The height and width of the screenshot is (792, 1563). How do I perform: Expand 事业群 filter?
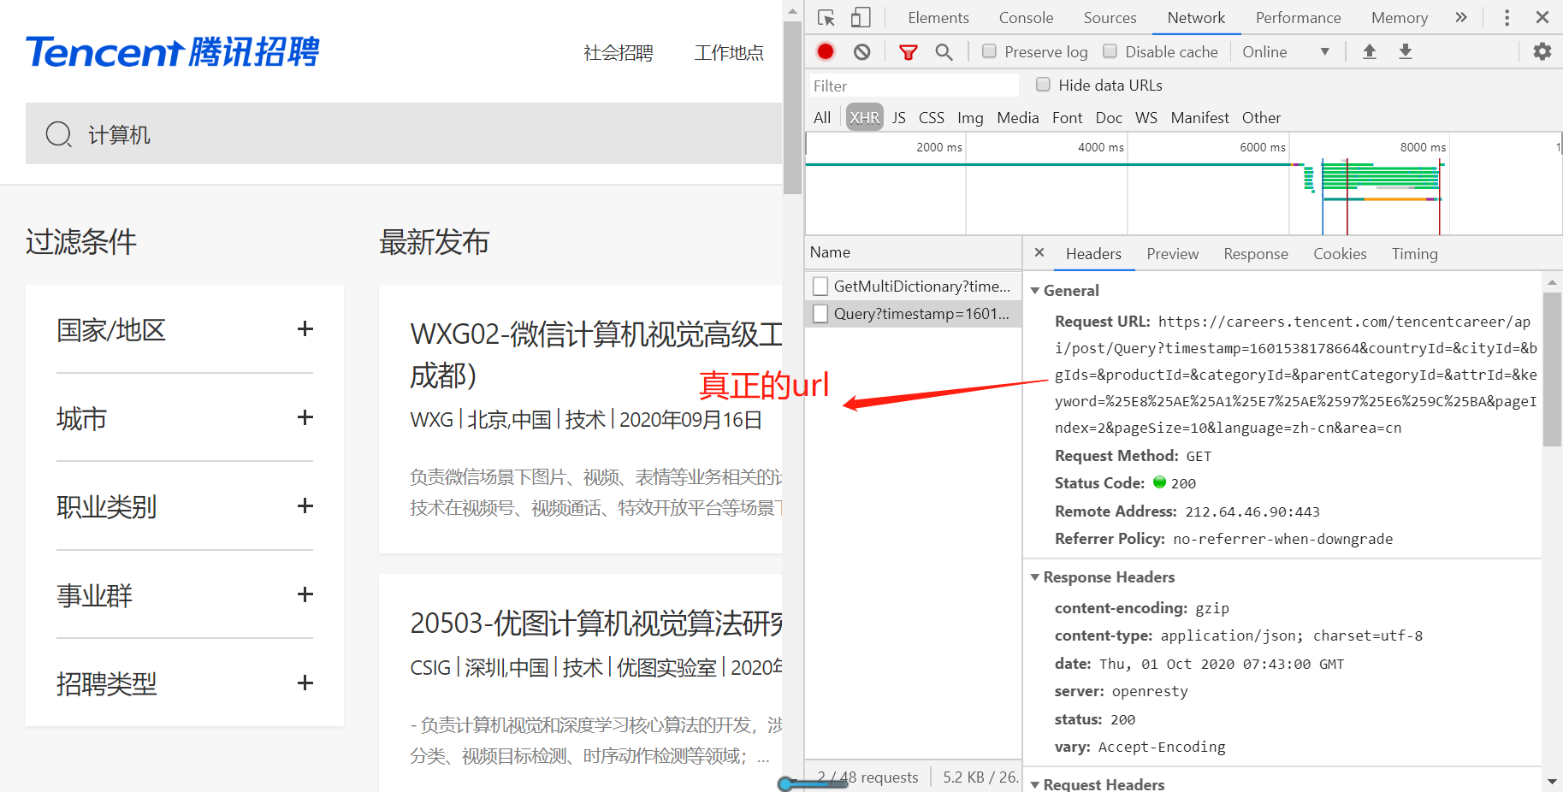[305, 594]
